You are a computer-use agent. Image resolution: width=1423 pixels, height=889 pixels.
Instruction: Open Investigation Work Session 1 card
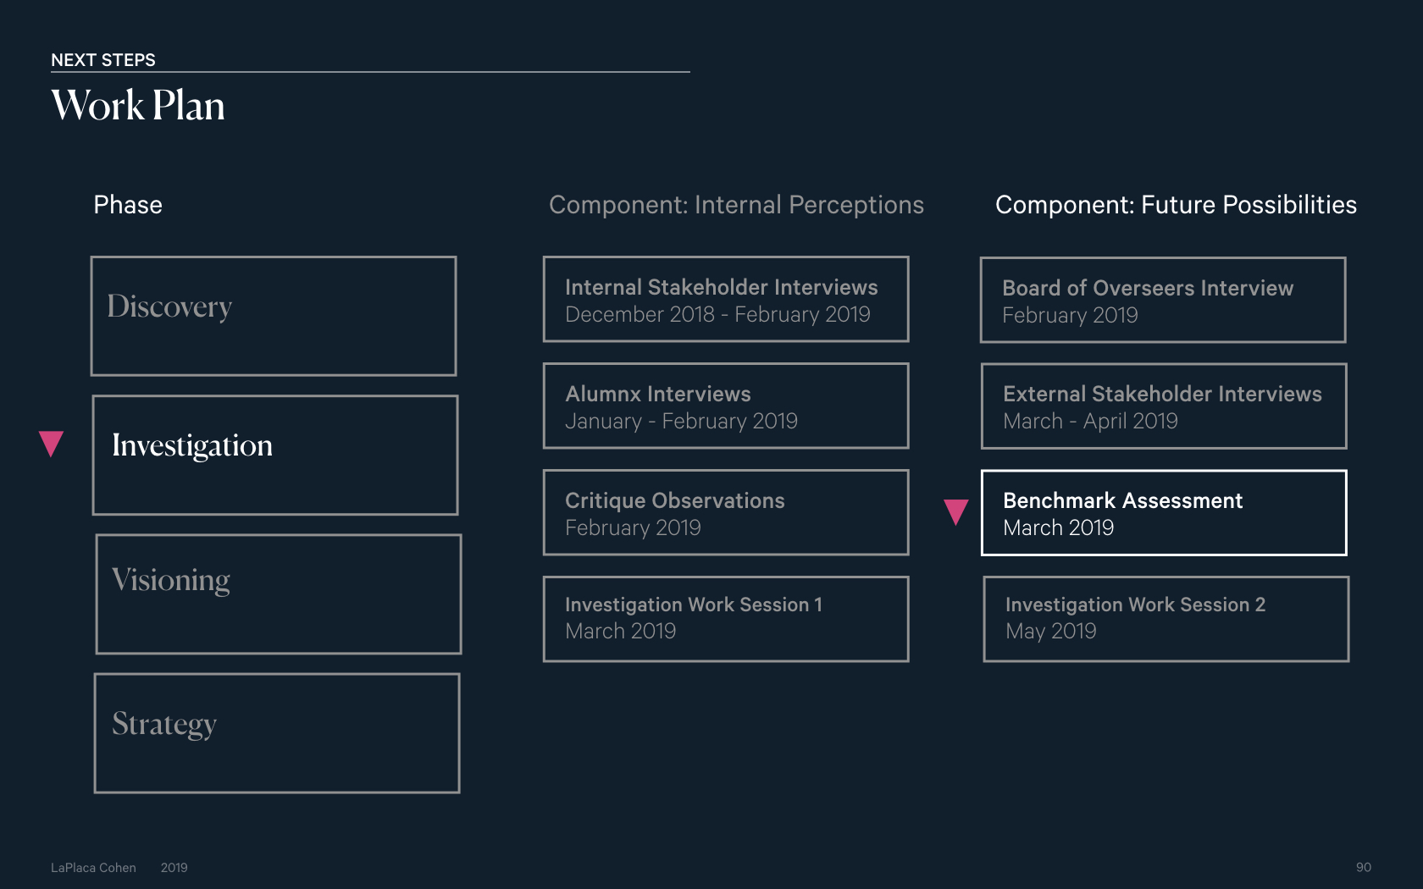726,619
